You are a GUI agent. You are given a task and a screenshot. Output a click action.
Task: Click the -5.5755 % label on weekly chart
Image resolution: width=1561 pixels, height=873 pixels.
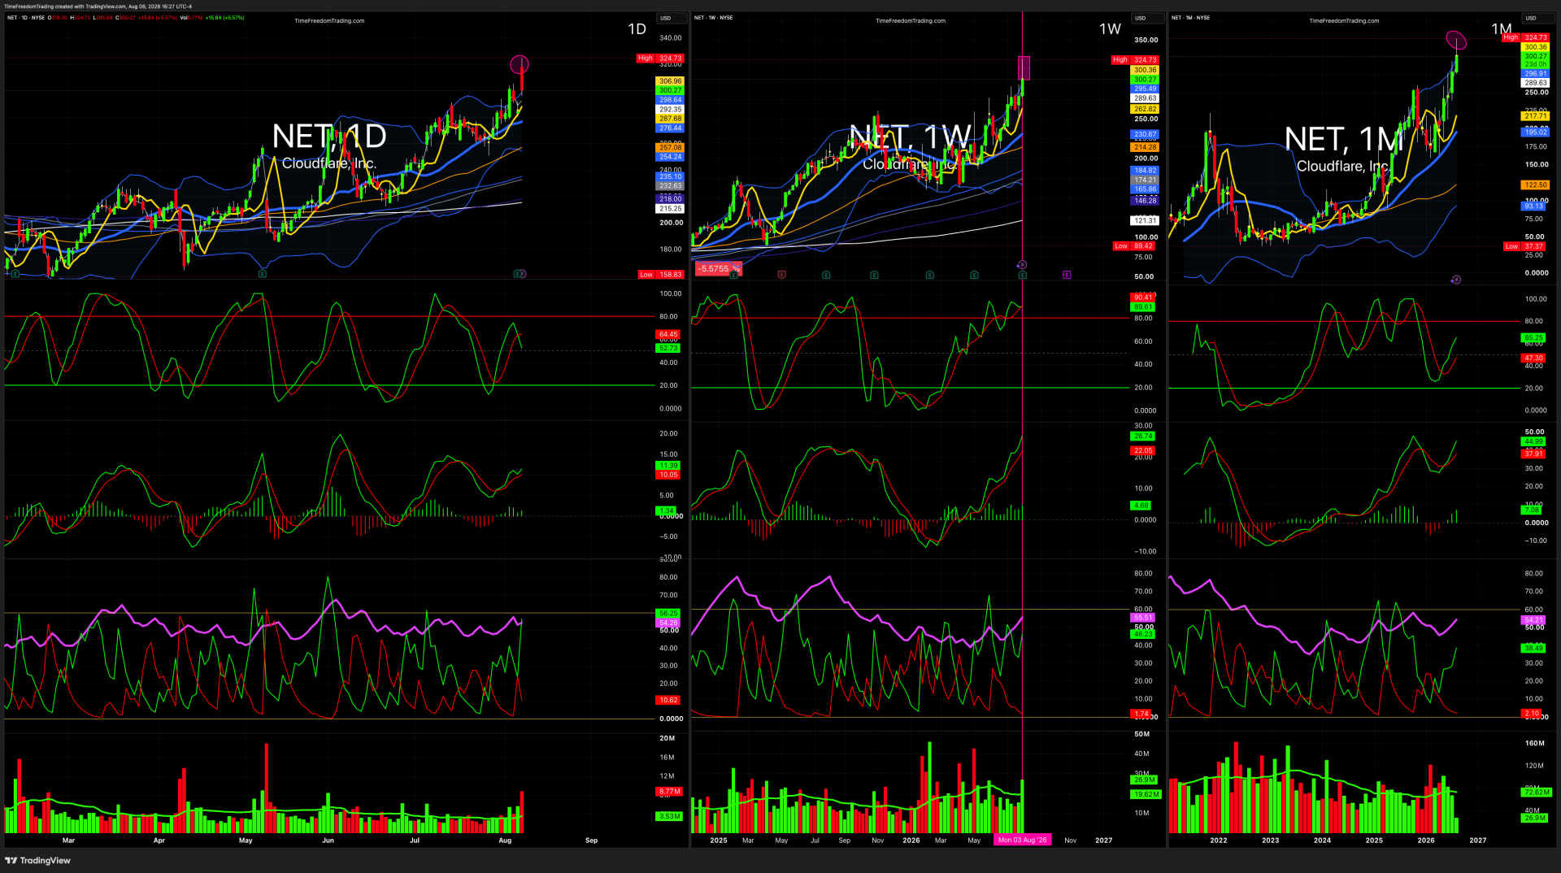(x=719, y=269)
